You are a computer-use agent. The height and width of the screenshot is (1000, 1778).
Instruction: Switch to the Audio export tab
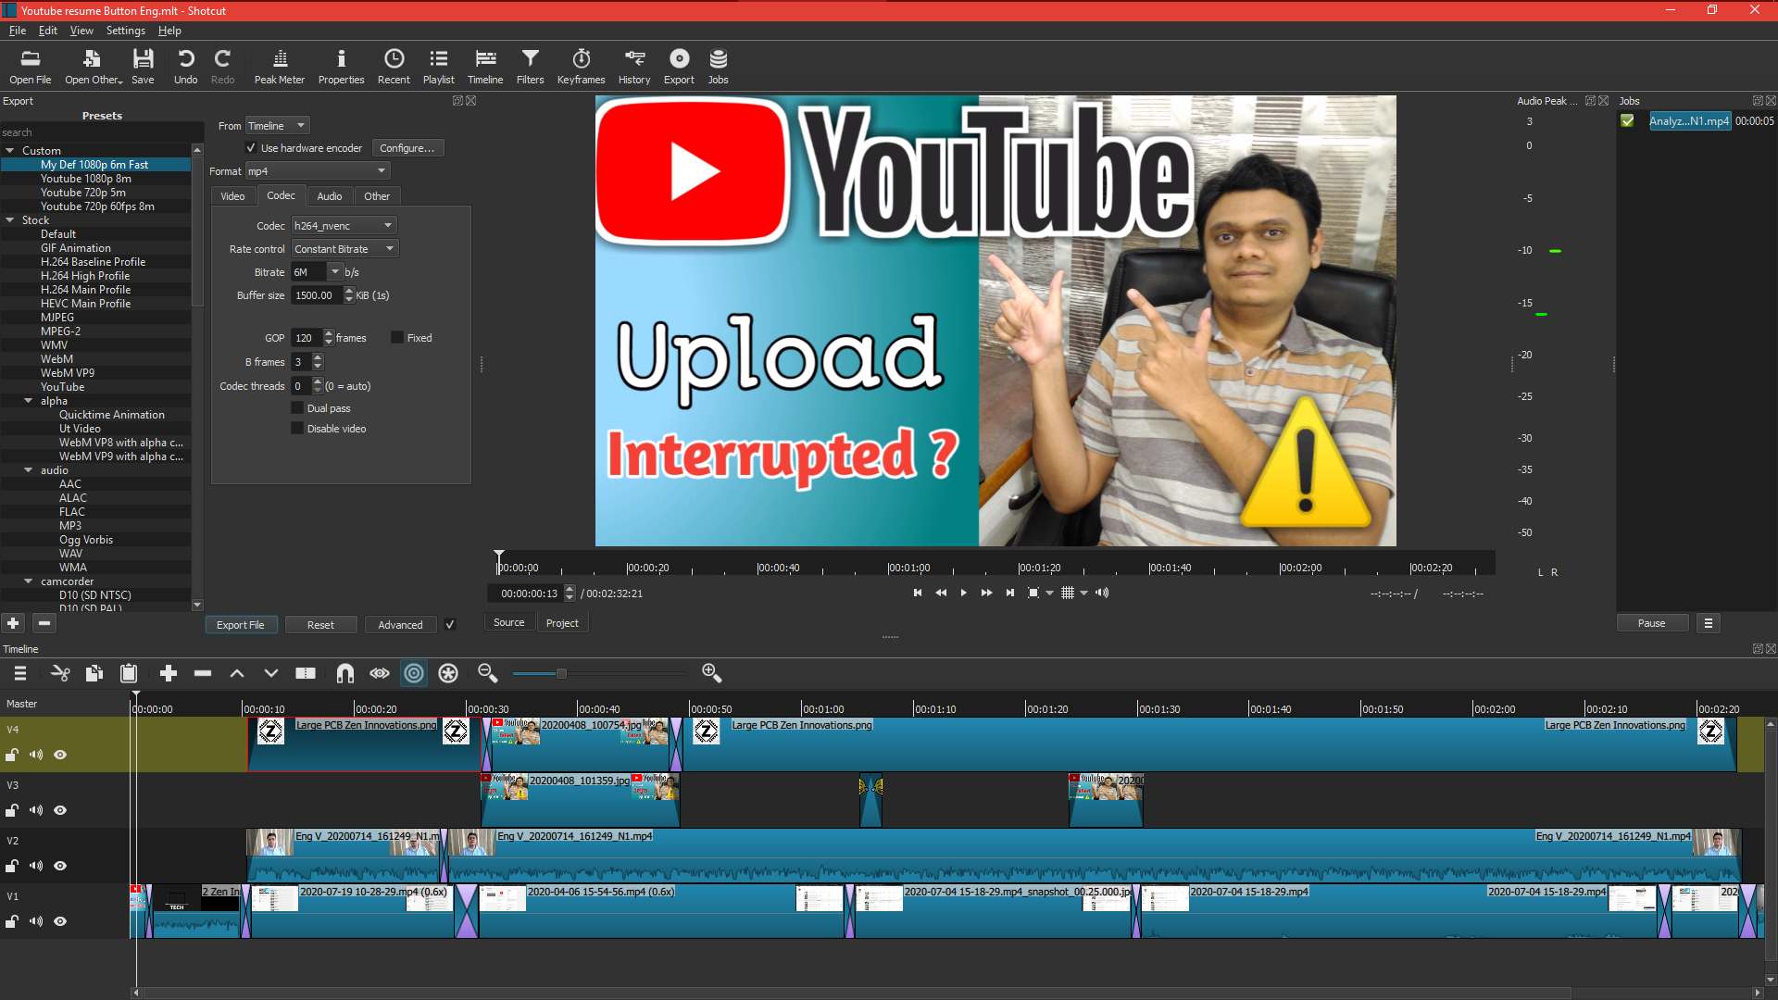(330, 196)
